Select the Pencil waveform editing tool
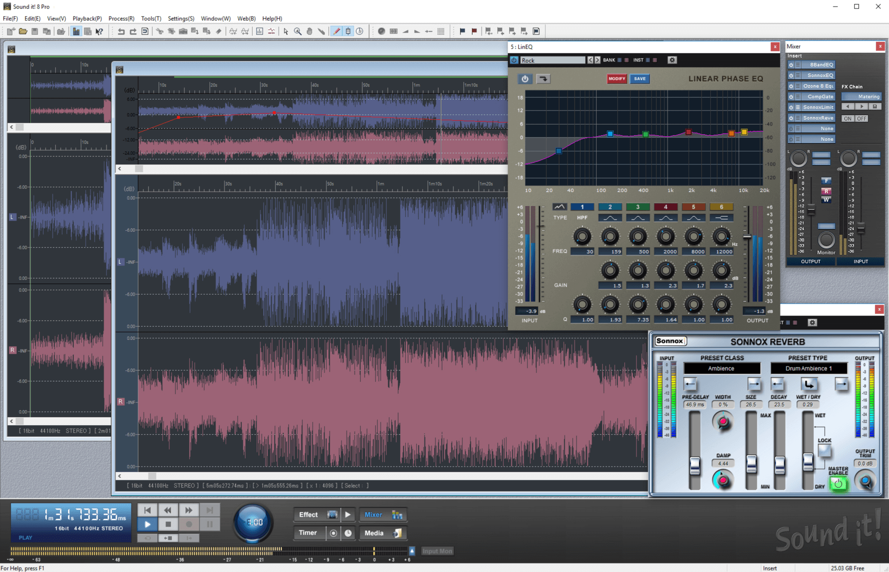This screenshot has width=889, height=572. pyautogui.click(x=337, y=31)
